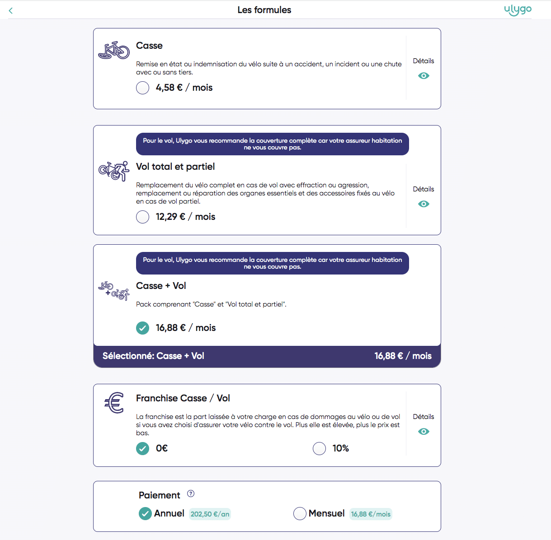
Task: View Franchise Casse / Vol details eye
Action: tap(424, 432)
